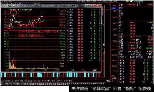The height and width of the screenshot is (92, 154).
Task: Open the 更多 indicators list
Action: [x=71, y=81]
